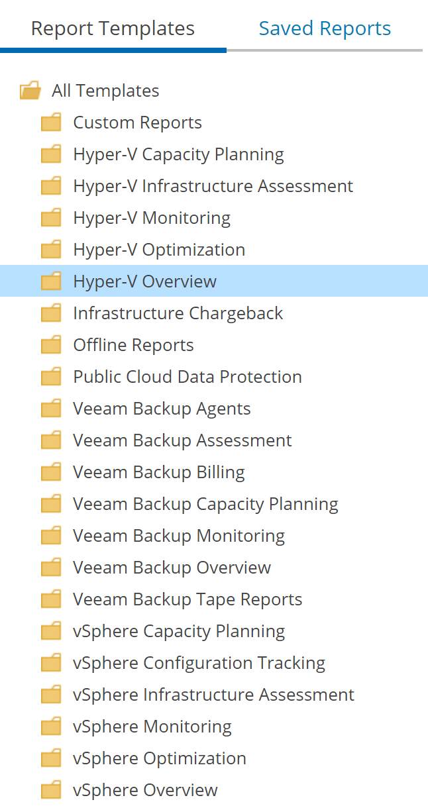Select the highlighted Hyper-V Overview entry

(144, 281)
